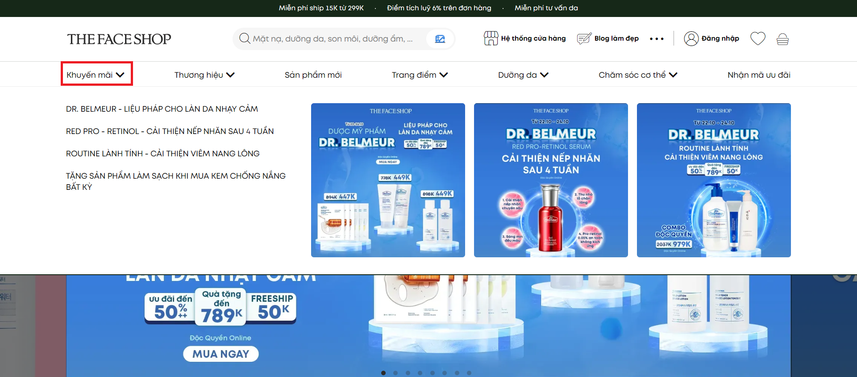Open the Routine lành tính combo banner thumbnail
Viewport: 857px width, 377px height.
pos(714,180)
